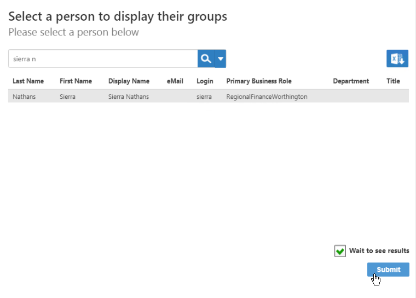Viewport: 416px width, 298px height.
Task: Click the 'Wait to see results' label text
Action: [379, 251]
